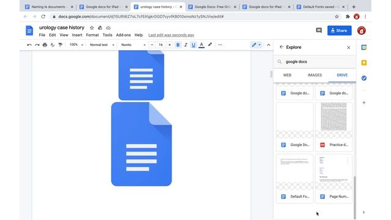
Task: Click the Move to Drive folder icon
Action: (x=100, y=28)
